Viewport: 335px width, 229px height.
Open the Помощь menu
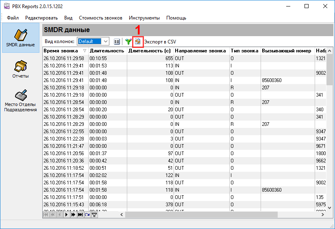(176, 18)
